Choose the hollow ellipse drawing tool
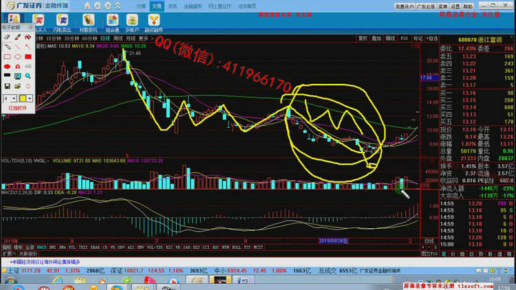Image resolution: width=516 pixels, height=290 pixels. (17, 57)
